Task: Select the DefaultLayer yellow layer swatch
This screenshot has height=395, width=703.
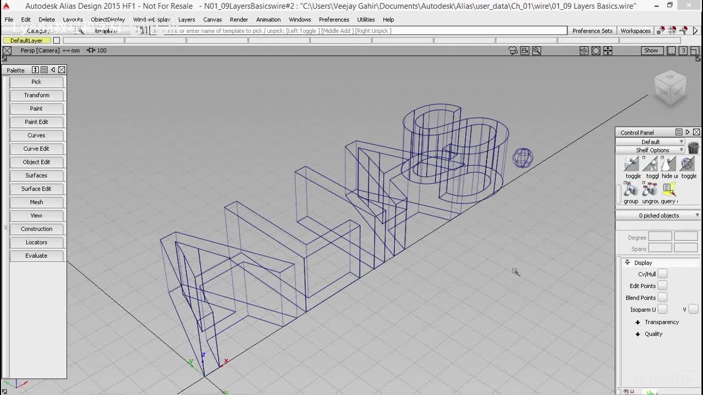Action: 26,41
